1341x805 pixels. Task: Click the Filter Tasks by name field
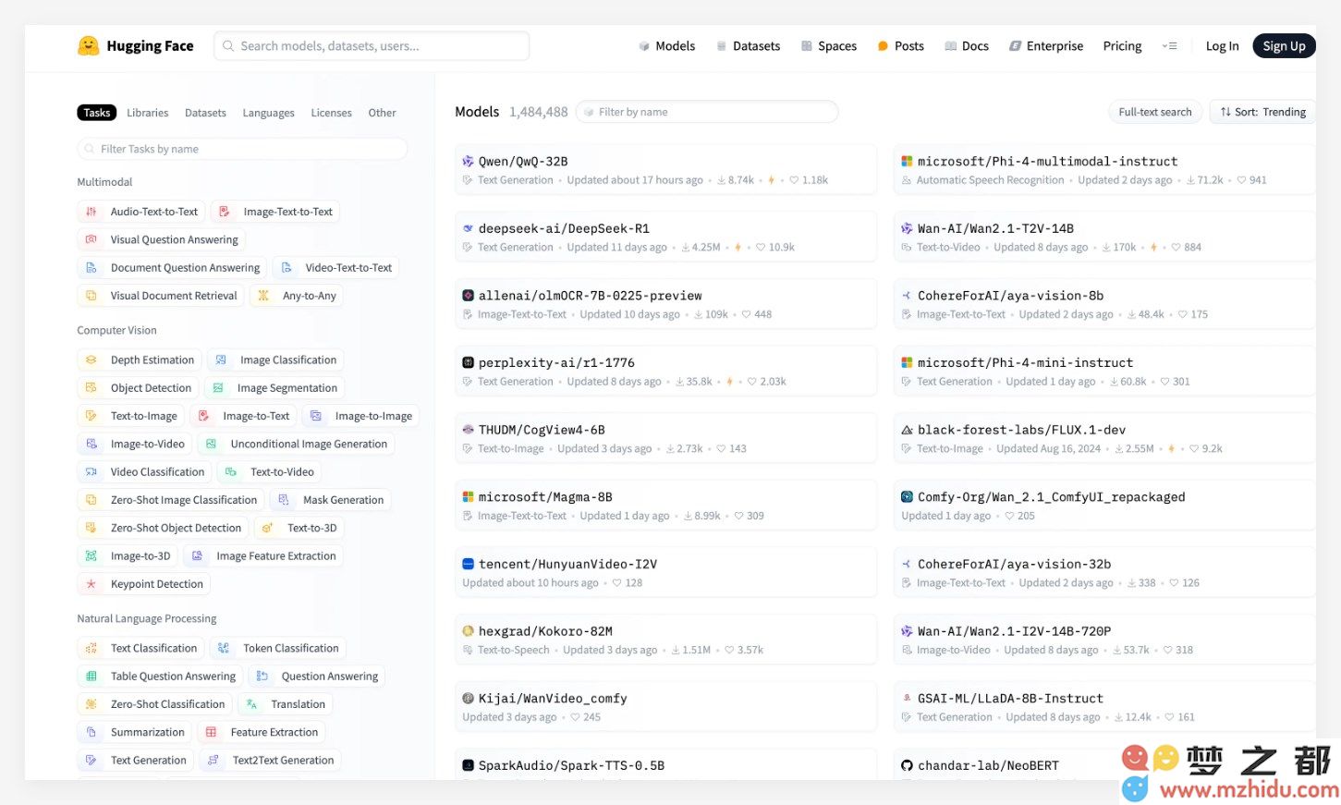coord(242,149)
